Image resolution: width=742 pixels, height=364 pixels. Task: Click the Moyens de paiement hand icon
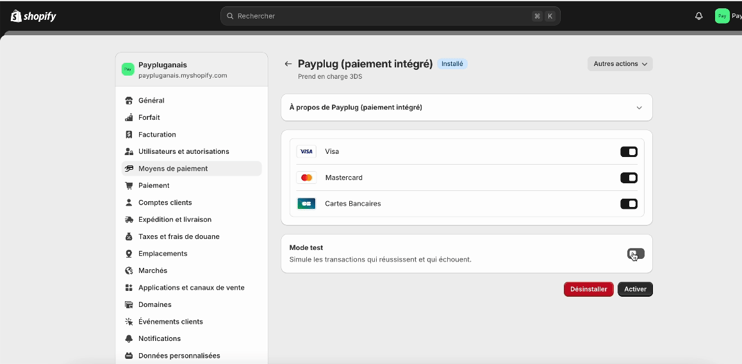click(129, 169)
